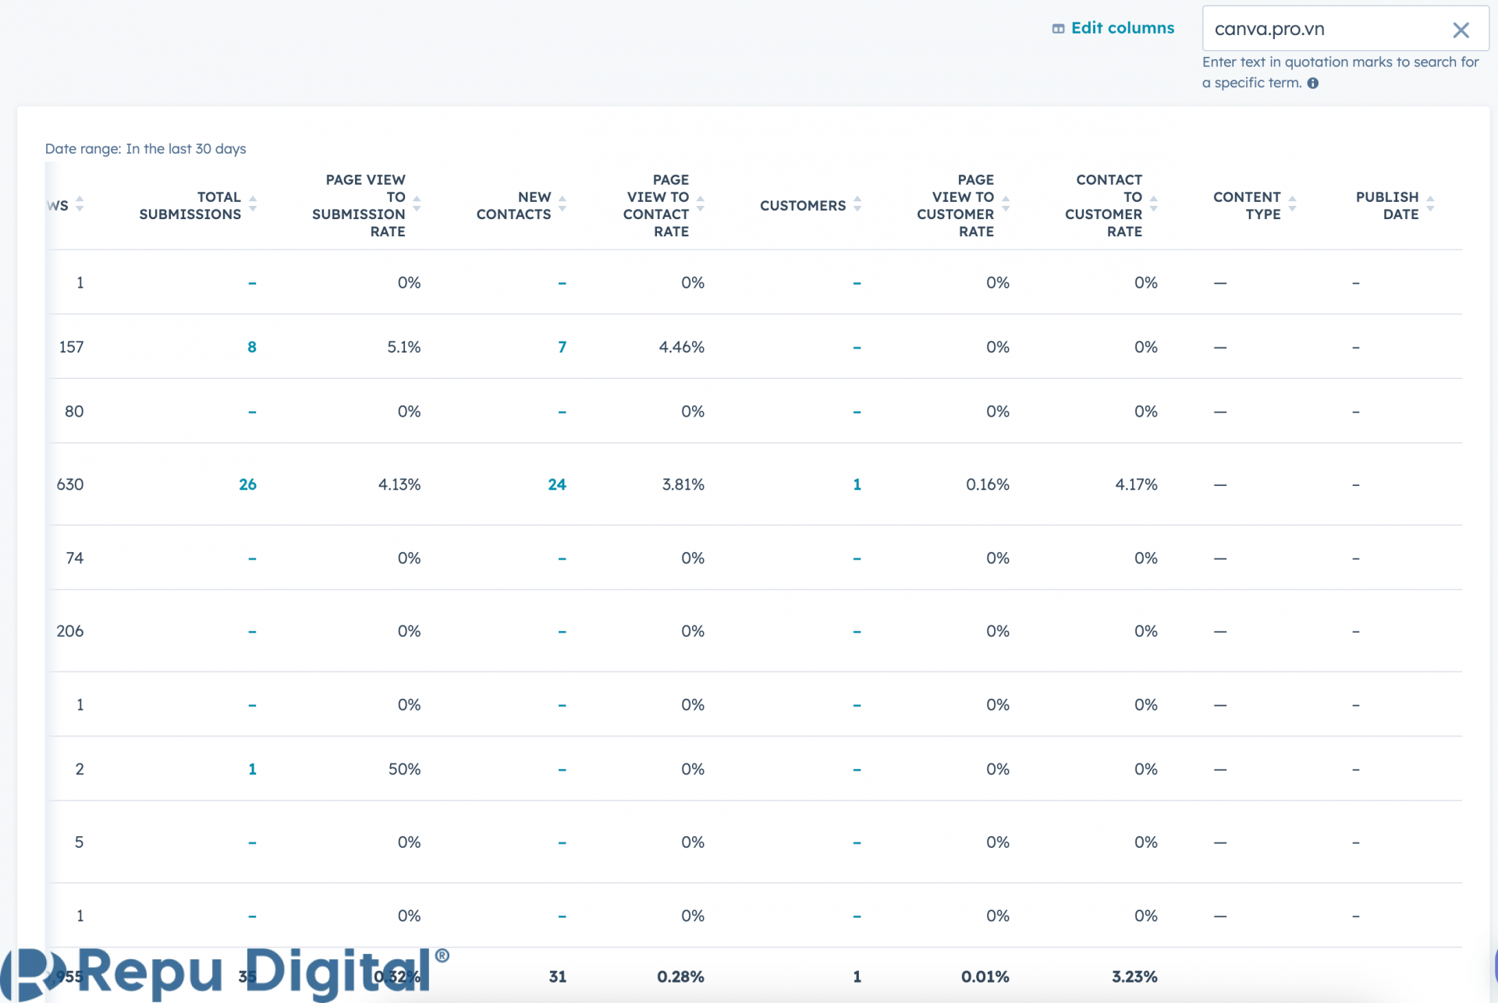Screen dimensions: 1498x1003
Task: Sort by Publish Date column arrows
Action: click(1430, 204)
